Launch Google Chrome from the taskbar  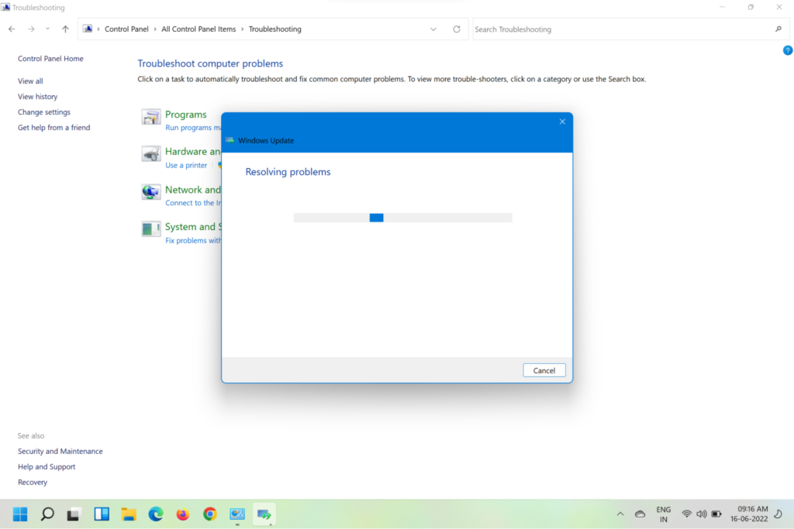pyautogui.click(x=209, y=514)
